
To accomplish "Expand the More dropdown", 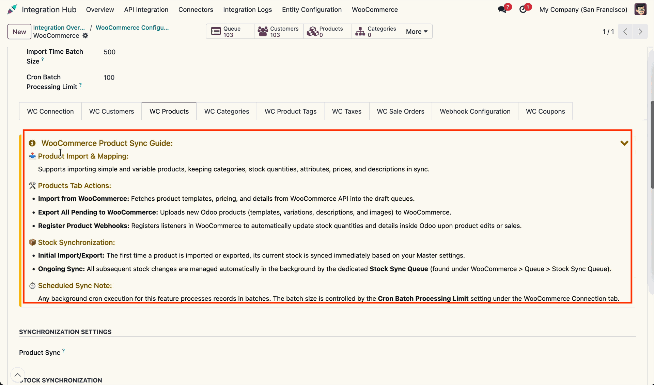I will (417, 32).
